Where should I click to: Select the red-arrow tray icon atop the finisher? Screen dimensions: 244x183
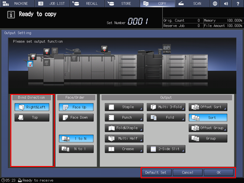click(x=47, y=51)
